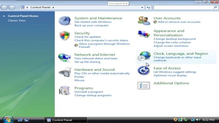Open Network and Internet heading
The height and width of the screenshot is (123, 219).
94,55
